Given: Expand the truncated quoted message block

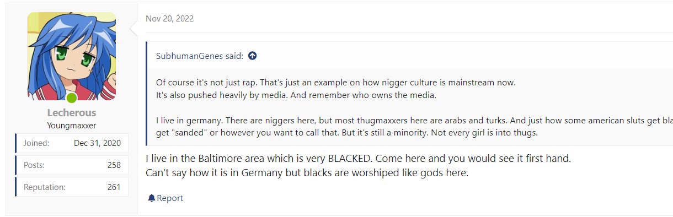Looking at the screenshot, I should pos(409,107).
